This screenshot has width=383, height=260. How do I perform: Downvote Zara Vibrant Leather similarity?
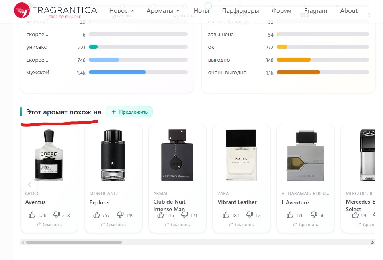(250, 215)
